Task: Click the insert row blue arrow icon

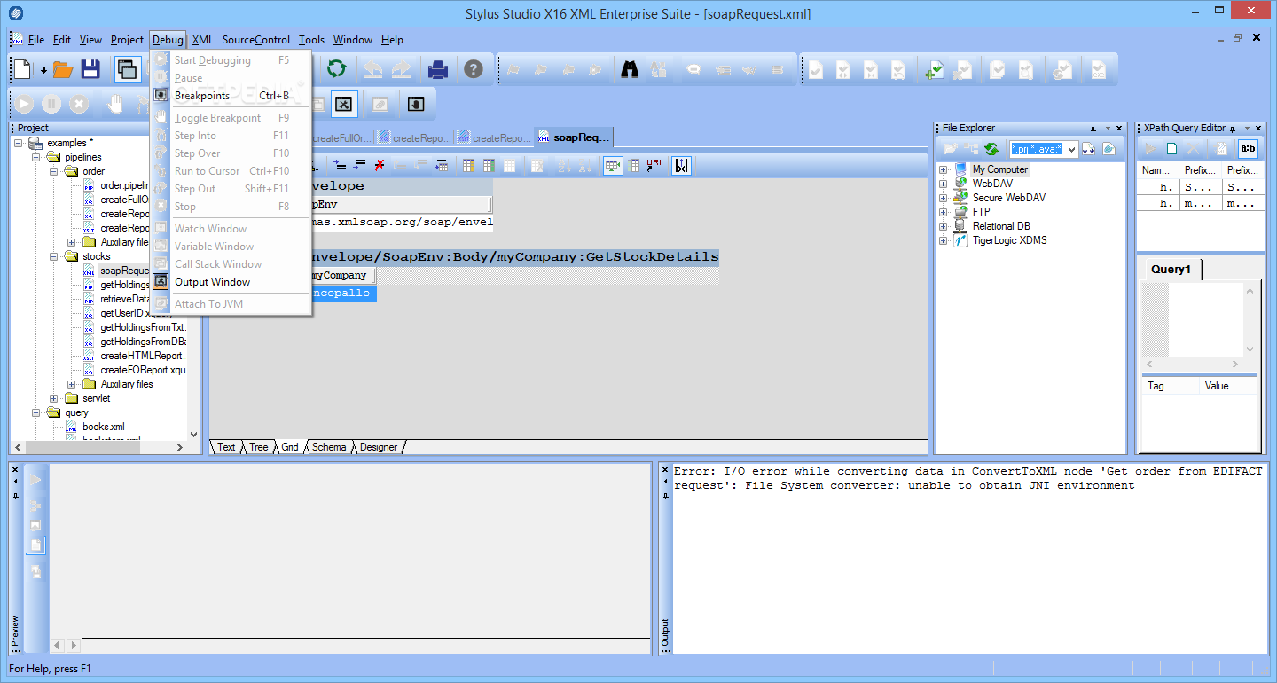Action: (341, 165)
